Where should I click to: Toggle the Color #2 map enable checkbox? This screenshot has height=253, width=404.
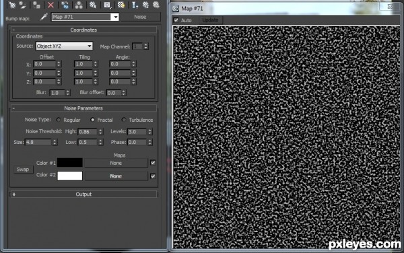coord(153,176)
